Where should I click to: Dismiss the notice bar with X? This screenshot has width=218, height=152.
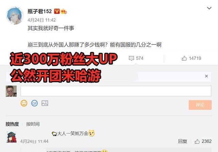[206, 76]
